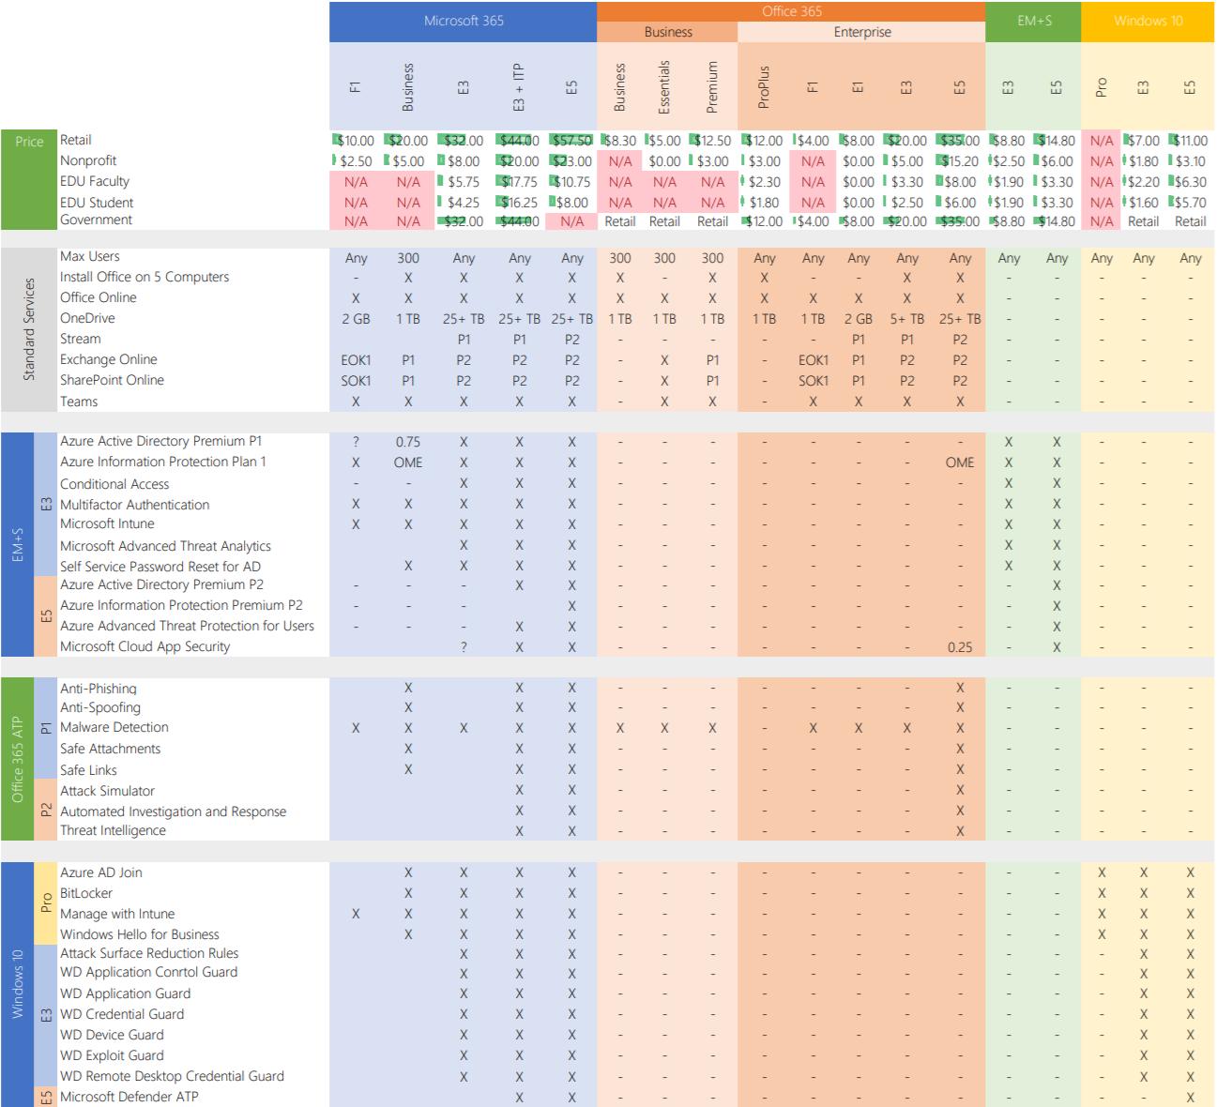
Task: Click the Safe Links row label
Action: tap(88, 770)
